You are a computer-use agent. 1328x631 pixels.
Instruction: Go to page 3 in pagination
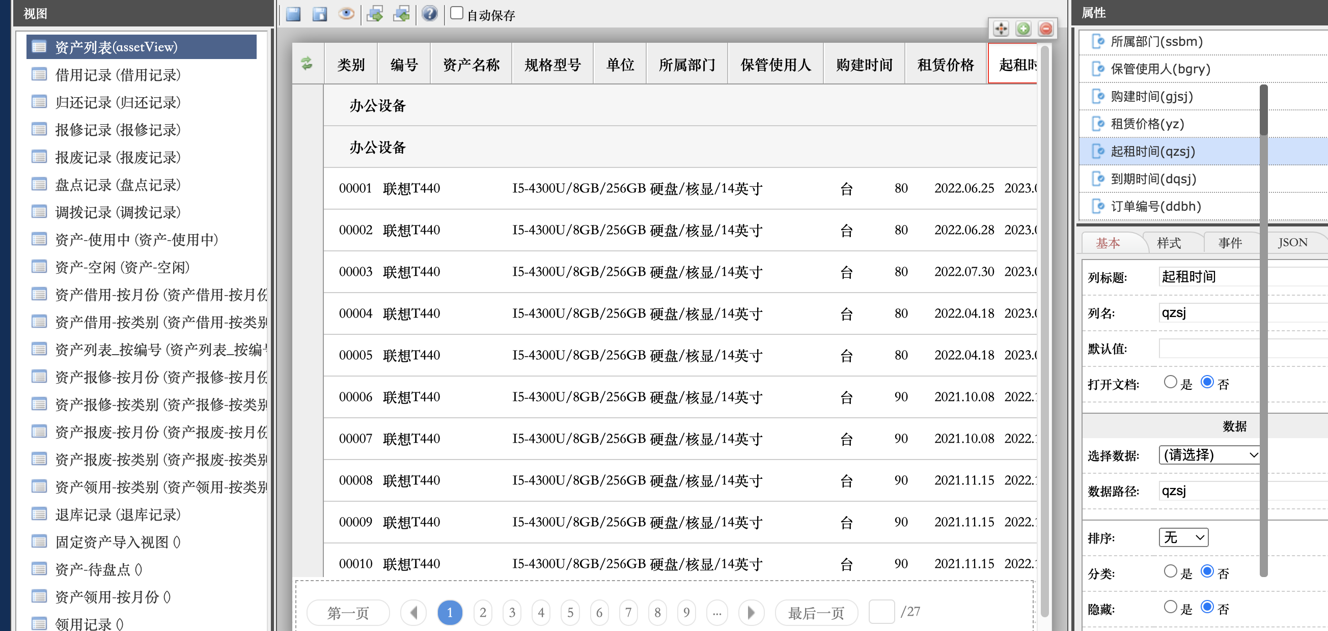pyautogui.click(x=512, y=613)
